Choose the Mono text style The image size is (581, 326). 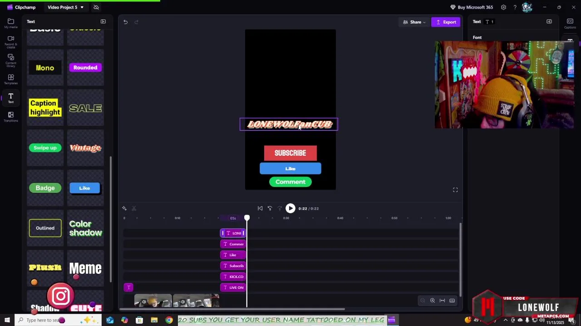45,67
